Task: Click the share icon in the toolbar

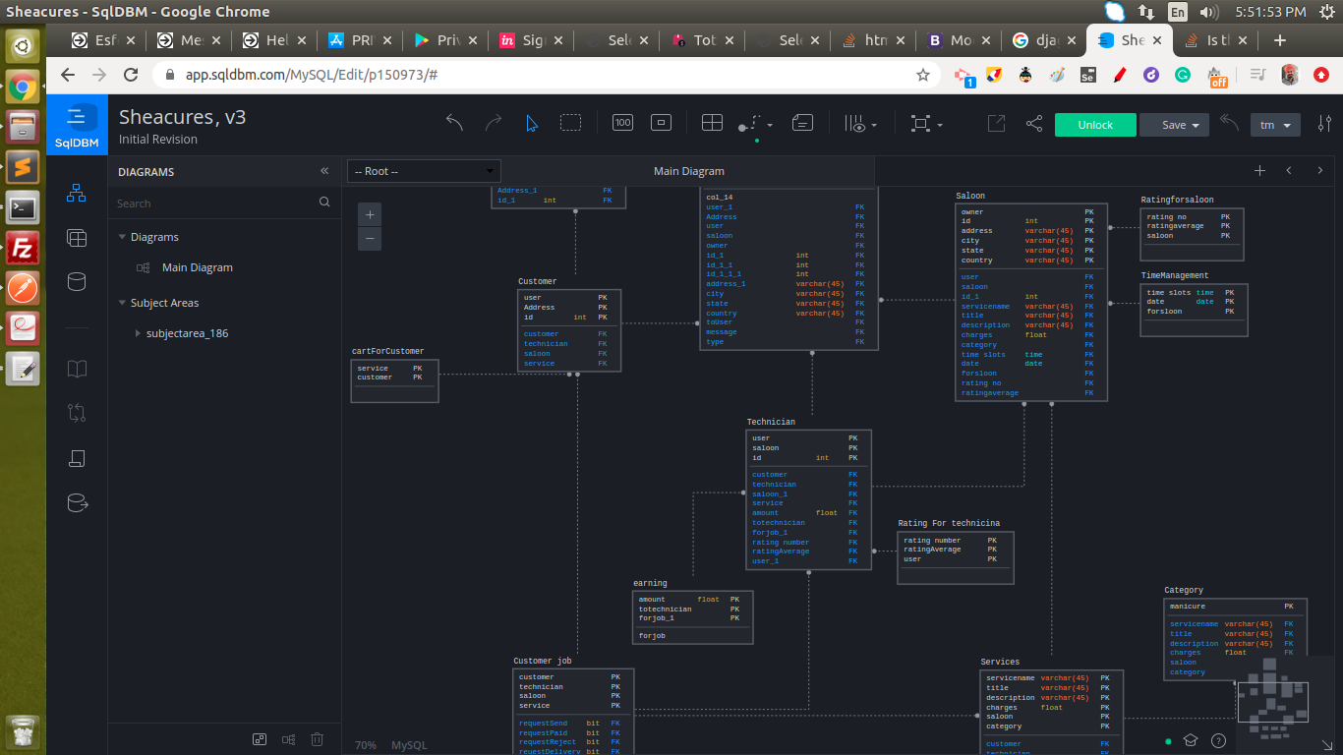Action: (1034, 124)
